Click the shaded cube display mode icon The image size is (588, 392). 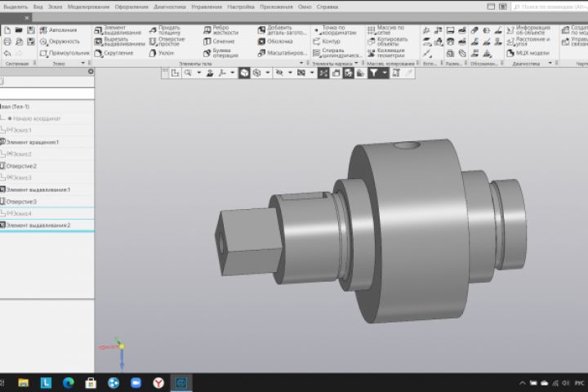[x=244, y=73]
